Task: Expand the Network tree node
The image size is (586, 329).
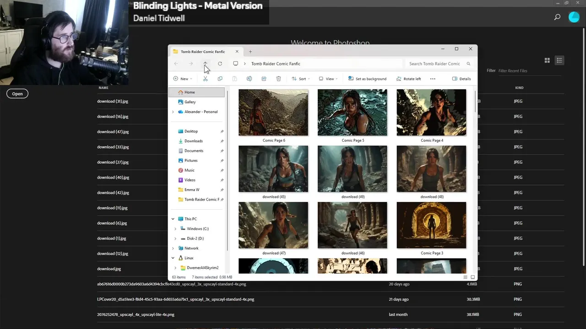Action: 173,248
